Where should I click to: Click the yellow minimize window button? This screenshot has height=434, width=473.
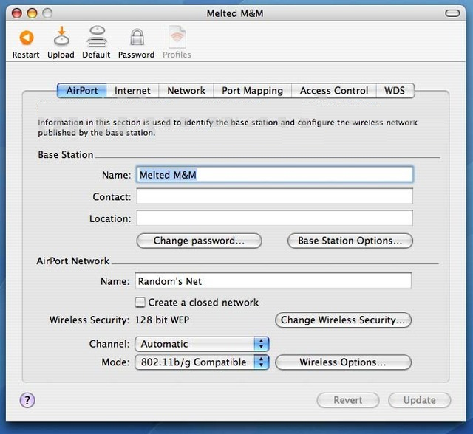(32, 13)
